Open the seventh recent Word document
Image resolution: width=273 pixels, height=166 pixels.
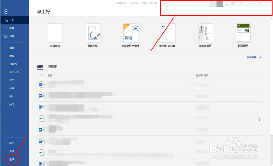(149, 153)
